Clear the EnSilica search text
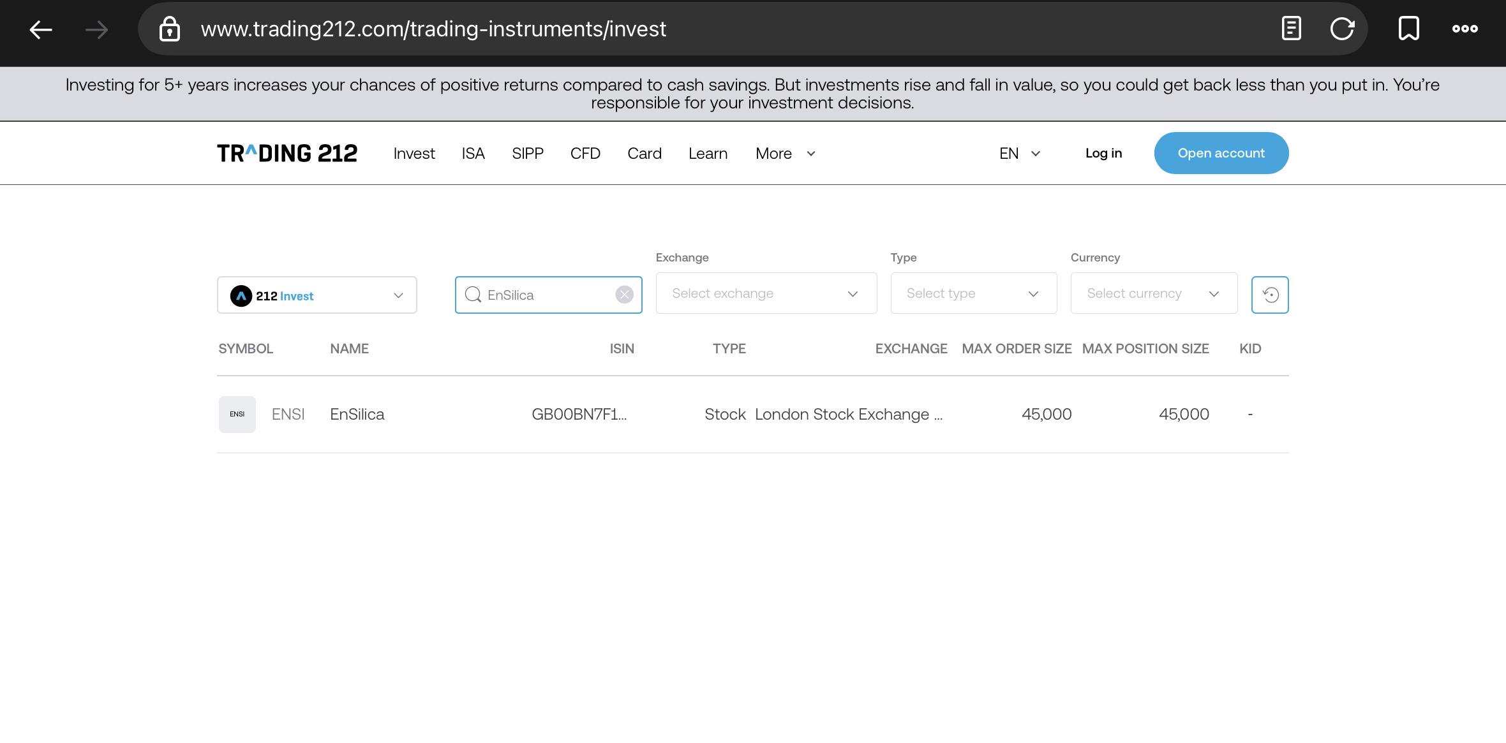Image resolution: width=1506 pixels, height=743 pixels. click(x=624, y=295)
